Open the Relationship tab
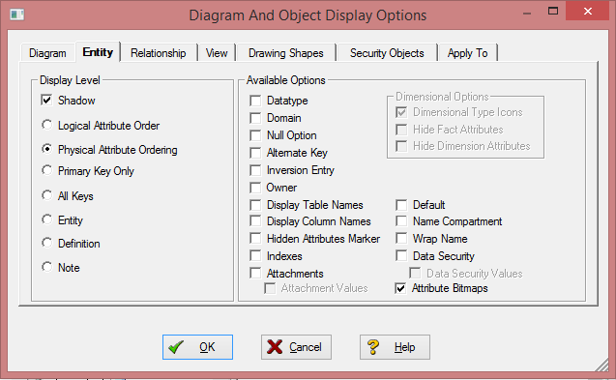Image resolution: width=616 pixels, height=380 pixels. point(159,53)
